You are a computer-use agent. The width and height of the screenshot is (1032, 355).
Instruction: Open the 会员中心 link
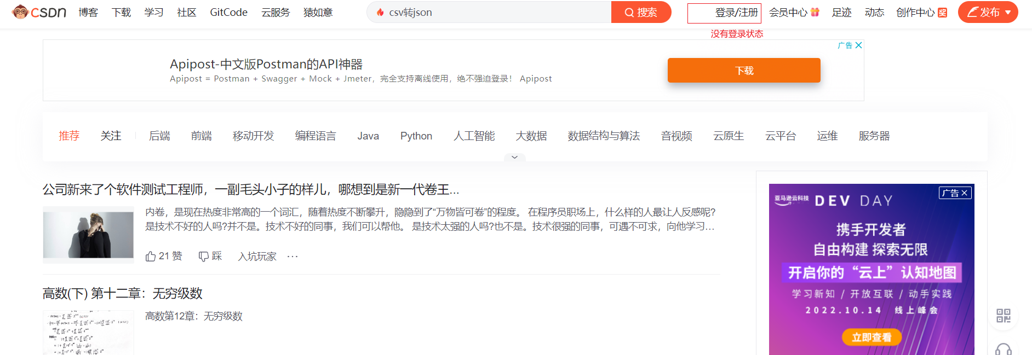[x=788, y=12]
